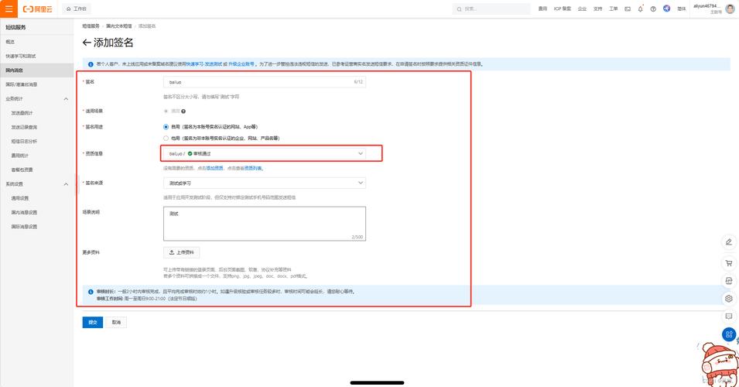
Task: Click the 资质列表 link
Action: [x=253, y=168]
